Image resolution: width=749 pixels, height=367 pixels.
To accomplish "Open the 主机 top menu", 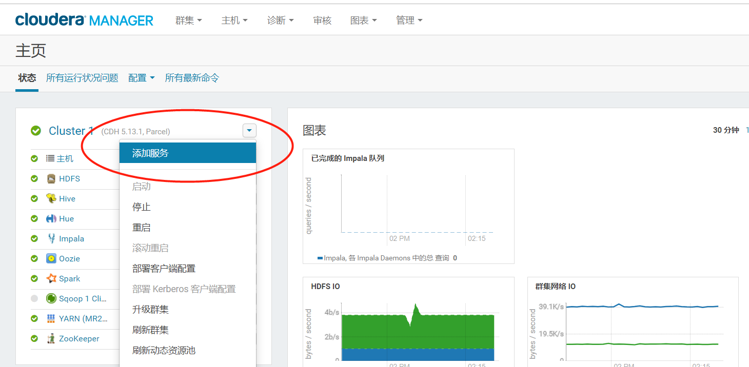I will point(234,21).
